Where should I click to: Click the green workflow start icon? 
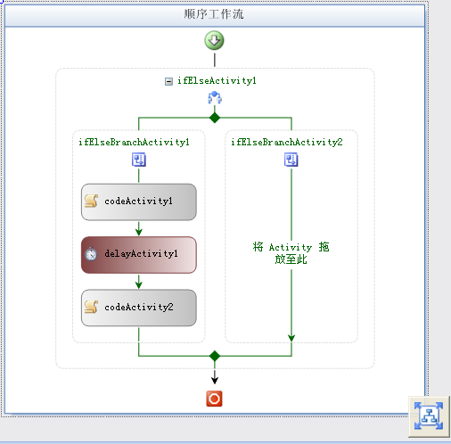pyautogui.click(x=214, y=41)
